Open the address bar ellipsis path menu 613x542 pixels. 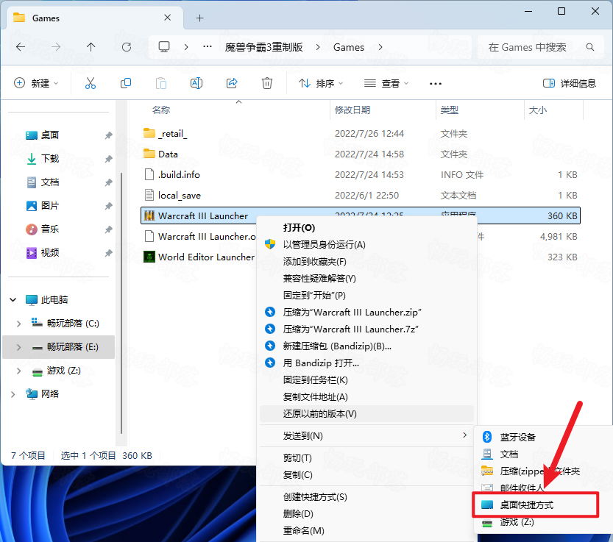pyautogui.click(x=208, y=47)
